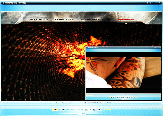The height and width of the screenshot is (116, 163).
Task: Eject the disc with the eject button
Action: click(99, 109)
